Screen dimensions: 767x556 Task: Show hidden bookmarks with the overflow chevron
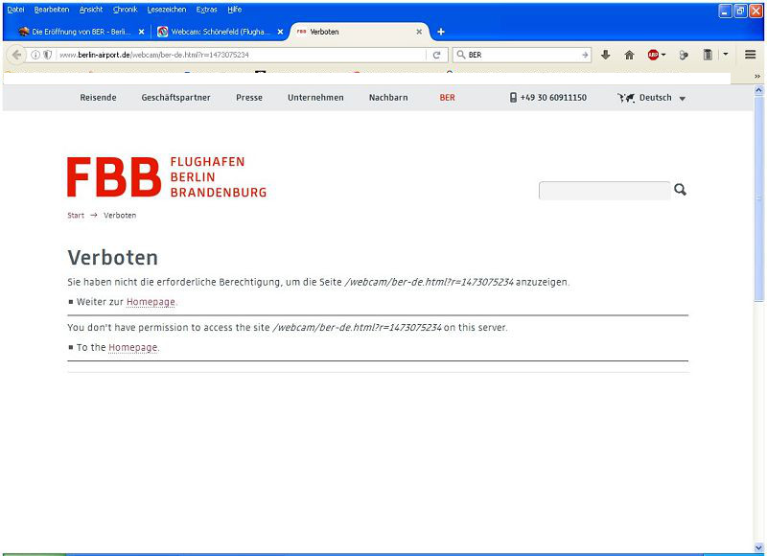point(757,77)
